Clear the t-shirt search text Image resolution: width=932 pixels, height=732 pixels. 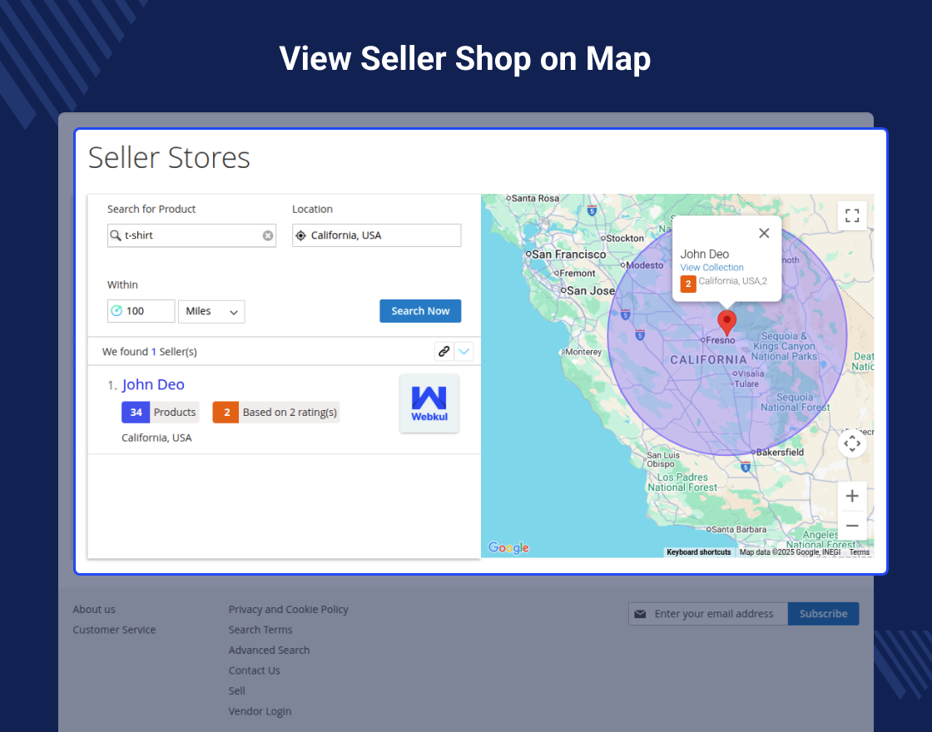point(268,236)
